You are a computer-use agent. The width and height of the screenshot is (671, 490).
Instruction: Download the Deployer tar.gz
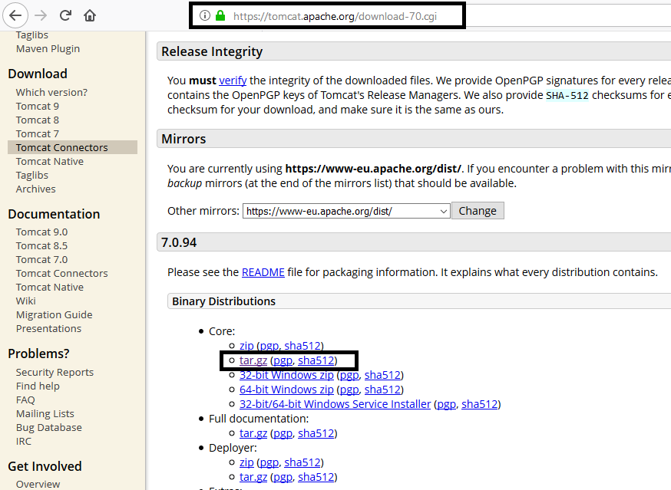pyautogui.click(x=253, y=477)
